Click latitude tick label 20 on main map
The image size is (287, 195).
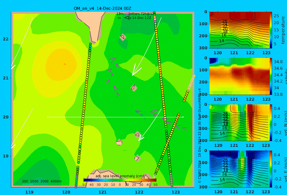click(x=6, y=117)
